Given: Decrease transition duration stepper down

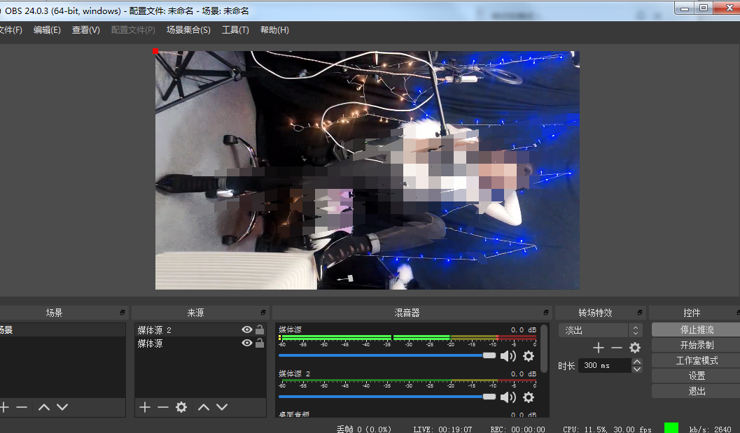Looking at the screenshot, I should pos(637,369).
